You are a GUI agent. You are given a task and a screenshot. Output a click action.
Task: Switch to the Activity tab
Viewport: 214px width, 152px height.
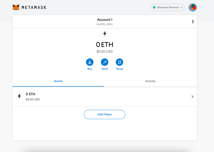click(150, 81)
